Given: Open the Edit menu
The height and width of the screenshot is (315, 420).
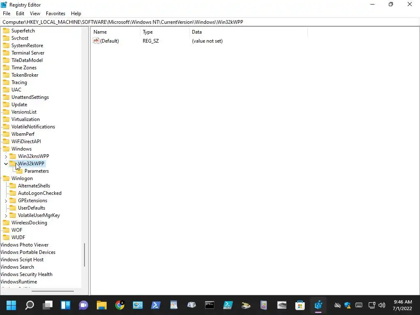Looking at the screenshot, I should [20, 14].
